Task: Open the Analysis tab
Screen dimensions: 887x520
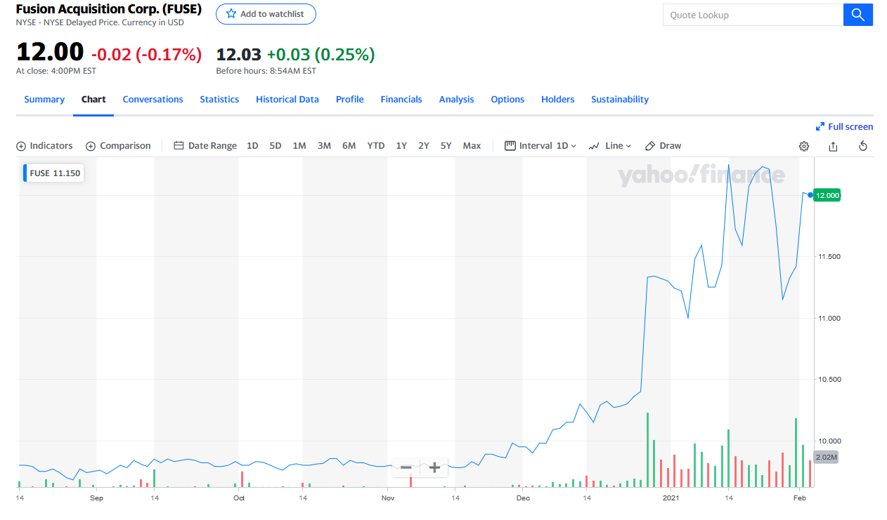Action: pyautogui.click(x=456, y=100)
